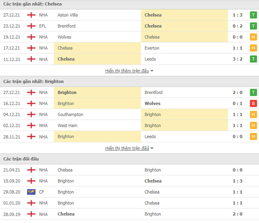The height and width of the screenshot is (223, 259).
Task: Click the world flag icon on CF row
Action: (x=31, y=192)
